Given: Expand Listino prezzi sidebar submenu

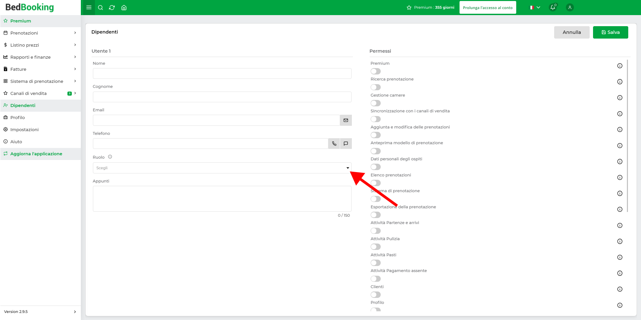Looking at the screenshot, I should click(x=75, y=45).
